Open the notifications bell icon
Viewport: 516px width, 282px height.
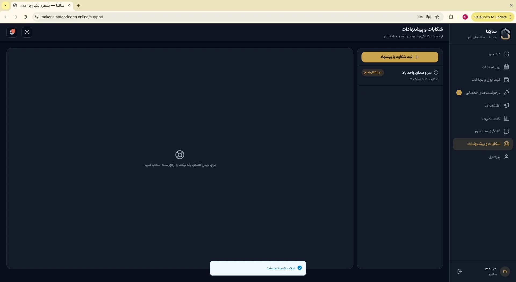click(x=12, y=32)
